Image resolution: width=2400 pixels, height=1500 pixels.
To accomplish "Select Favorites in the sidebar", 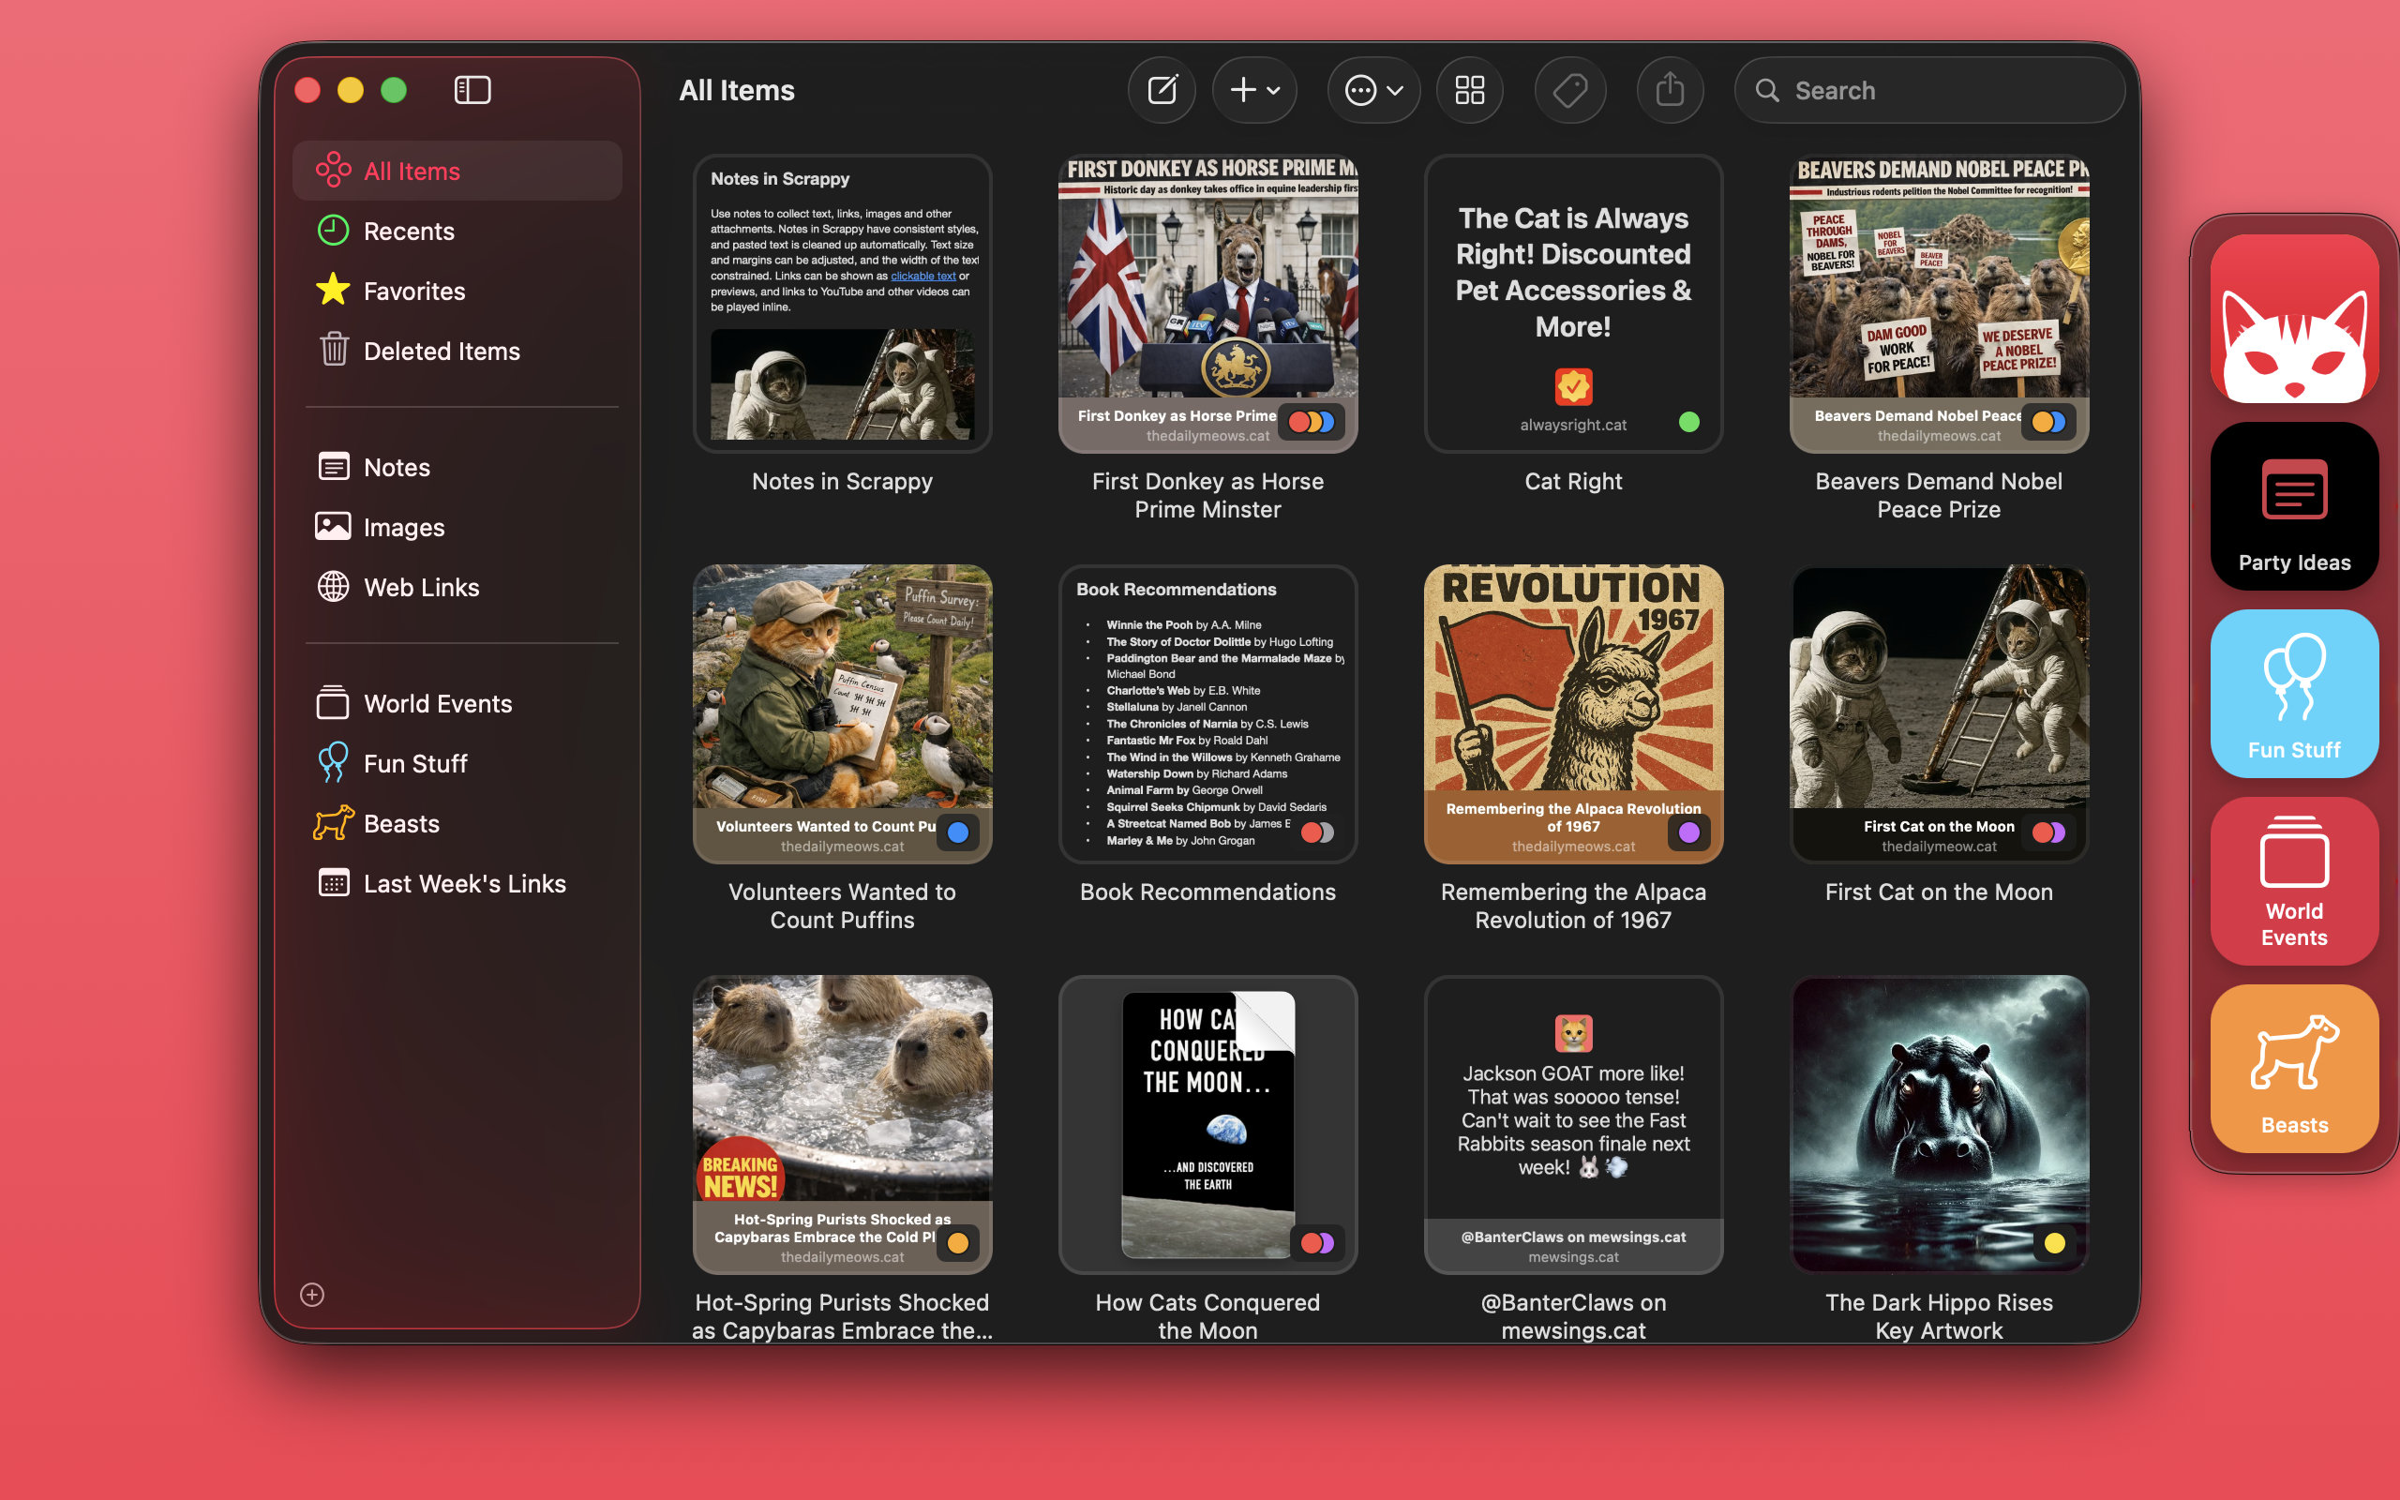I will pyautogui.click(x=413, y=291).
